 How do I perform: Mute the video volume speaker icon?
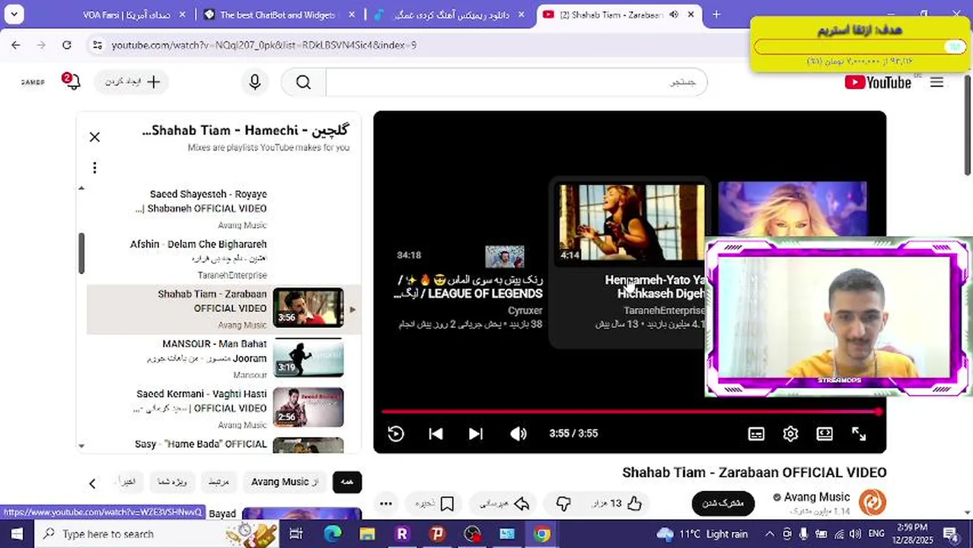click(518, 433)
